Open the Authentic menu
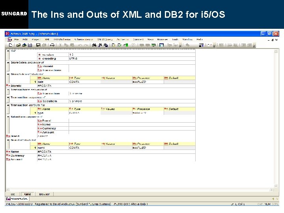Viewport: 284px width, 213px height. [122, 39]
